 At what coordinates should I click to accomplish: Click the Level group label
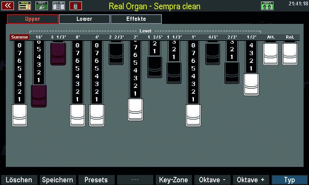145,31
